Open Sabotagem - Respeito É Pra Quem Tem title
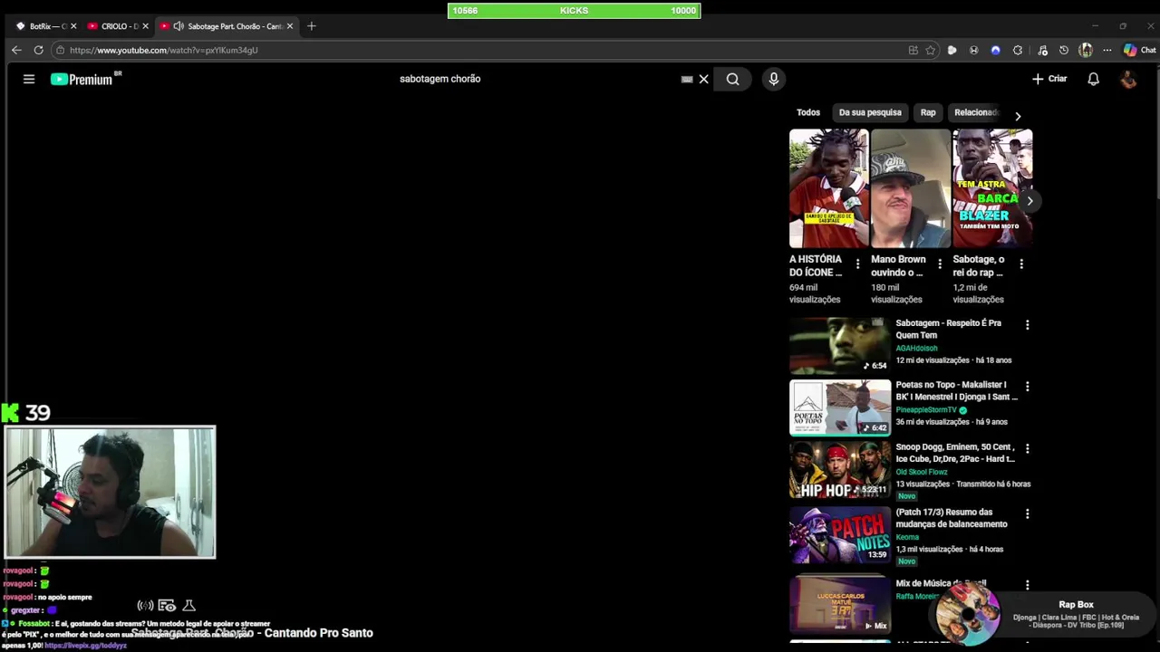1160x652 pixels. click(x=949, y=329)
